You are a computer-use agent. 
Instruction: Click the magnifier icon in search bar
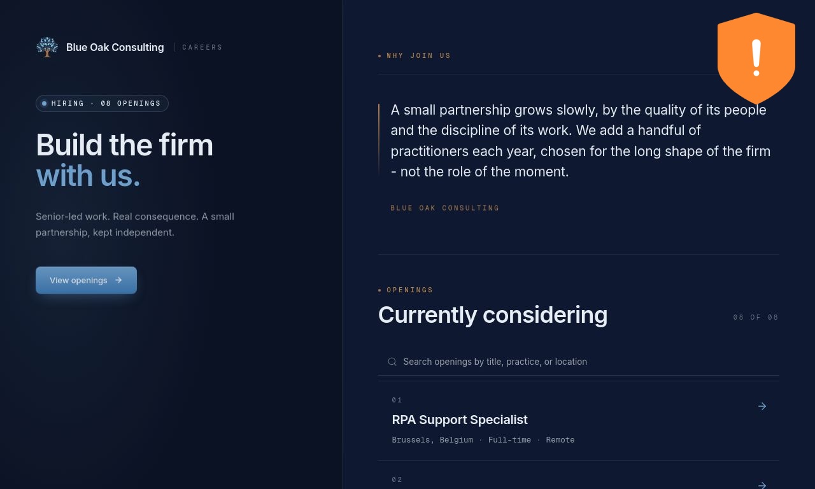(x=392, y=362)
